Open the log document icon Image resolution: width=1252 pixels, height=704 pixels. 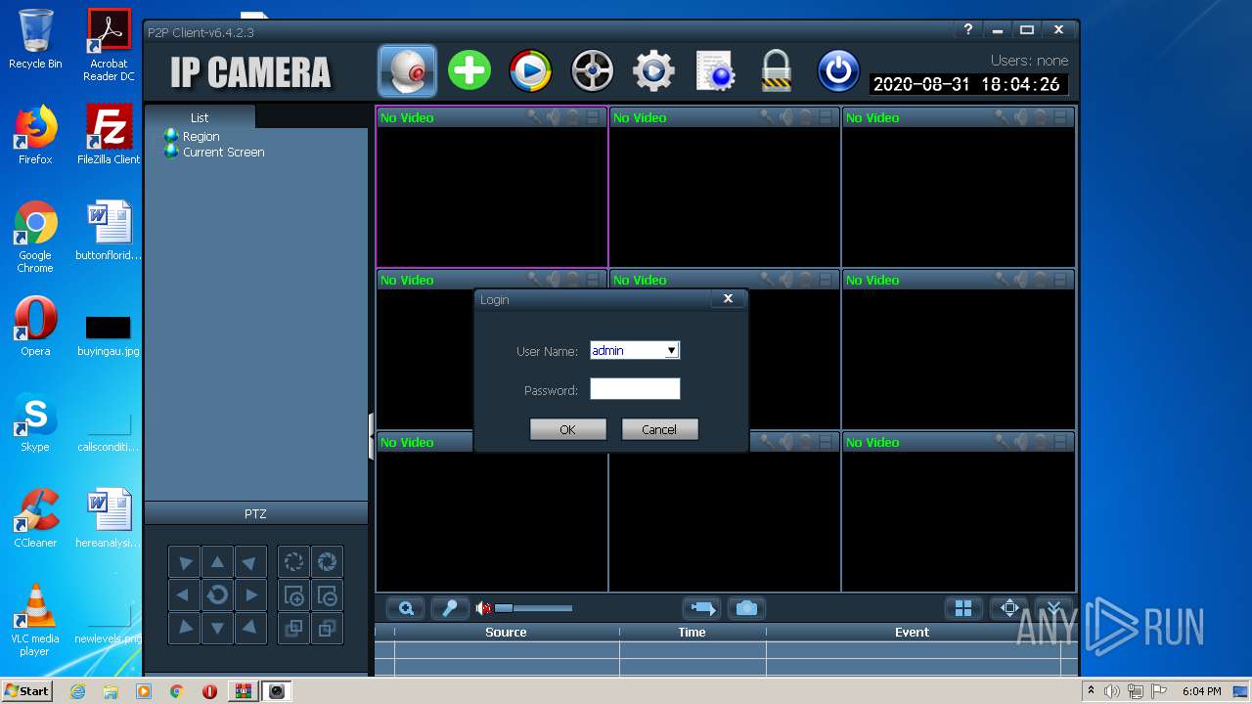715,71
